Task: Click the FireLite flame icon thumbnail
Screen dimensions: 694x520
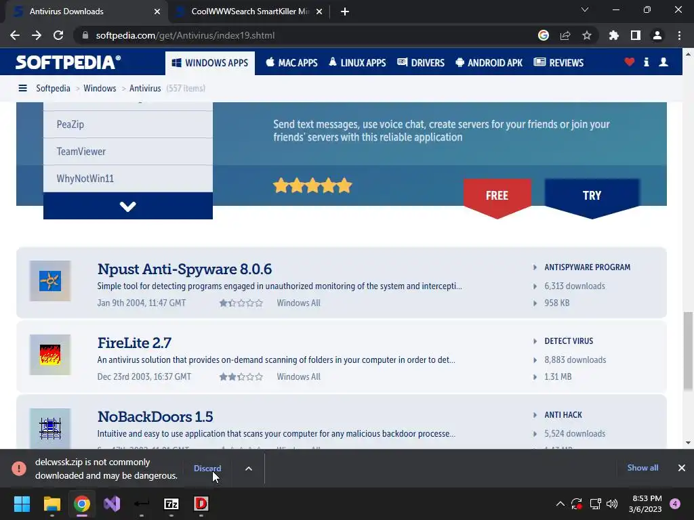Action: tap(50, 355)
